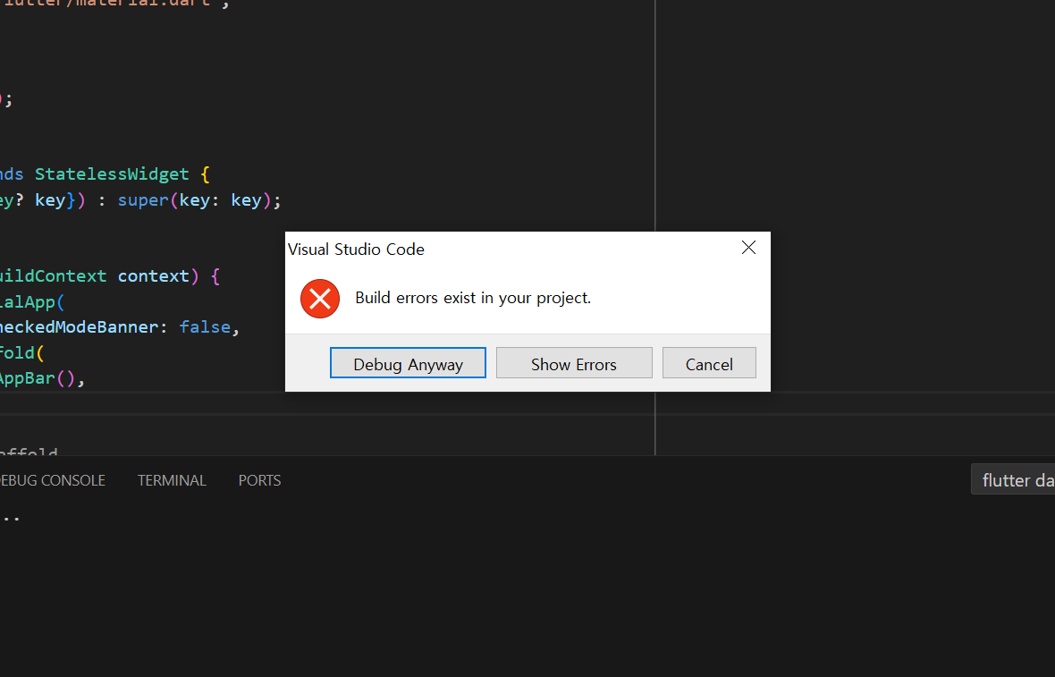Click the 'Visual Studio Code' dialog title

(356, 249)
